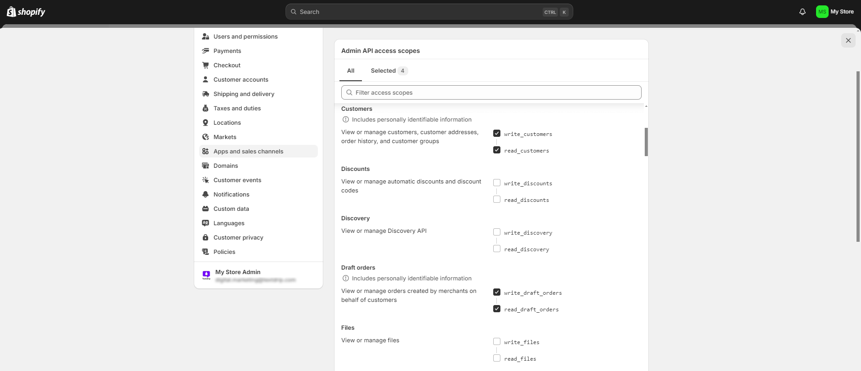Screen dimensions: 861x371
Task: Click the Markets globe icon
Action: click(205, 137)
